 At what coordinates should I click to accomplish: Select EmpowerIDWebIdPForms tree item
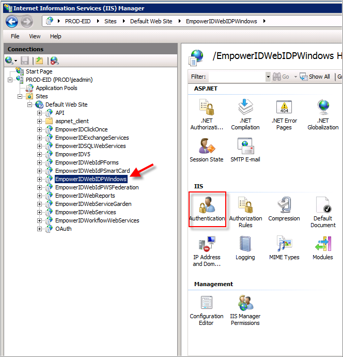(x=87, y=162)
